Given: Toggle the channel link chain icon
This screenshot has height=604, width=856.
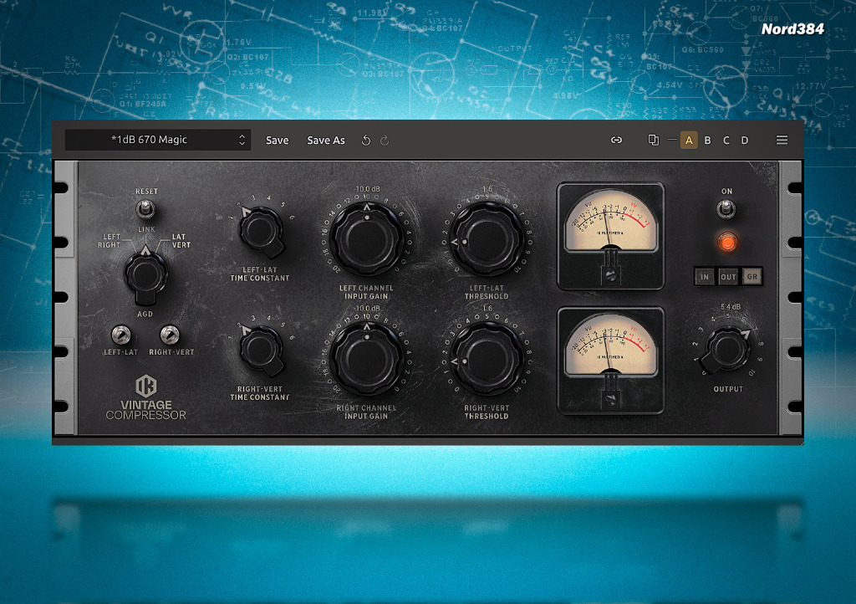Looking at the screenshot, I should (x=616, y=141).
